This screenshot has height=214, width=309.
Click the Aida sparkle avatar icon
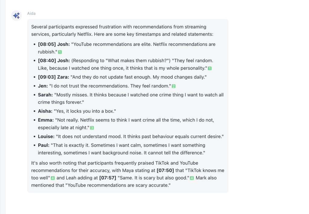coord(16,15)
